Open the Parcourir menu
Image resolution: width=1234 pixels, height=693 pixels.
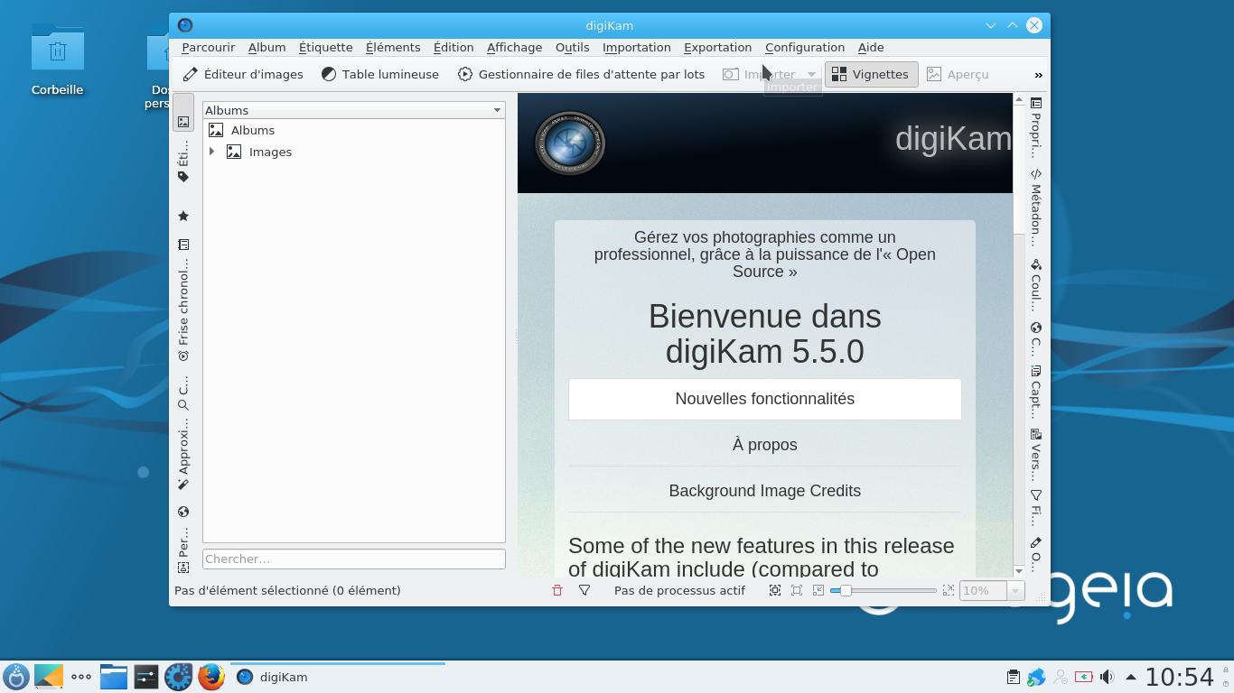click(208, 47)
